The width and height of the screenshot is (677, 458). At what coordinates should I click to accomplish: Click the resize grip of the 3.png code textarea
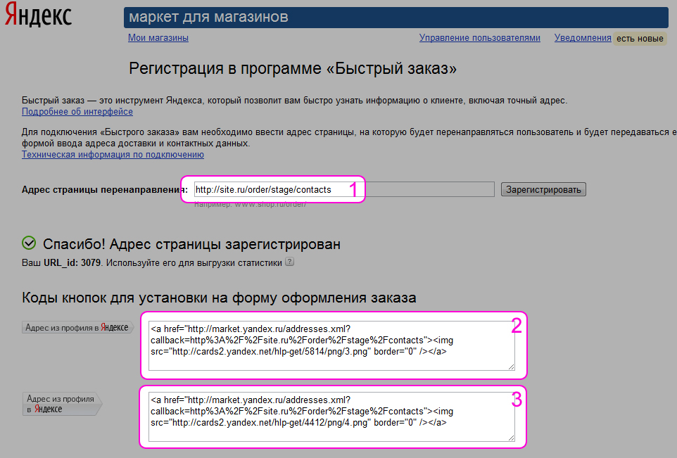coord(511,367)
